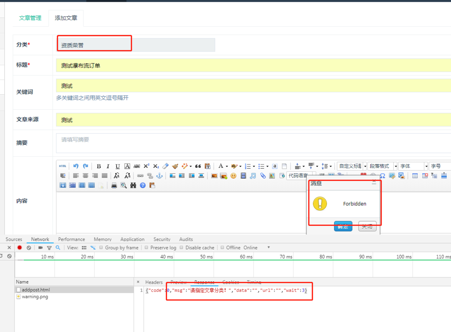Clear the network log

pyautogui.click(x=29, y=247)
